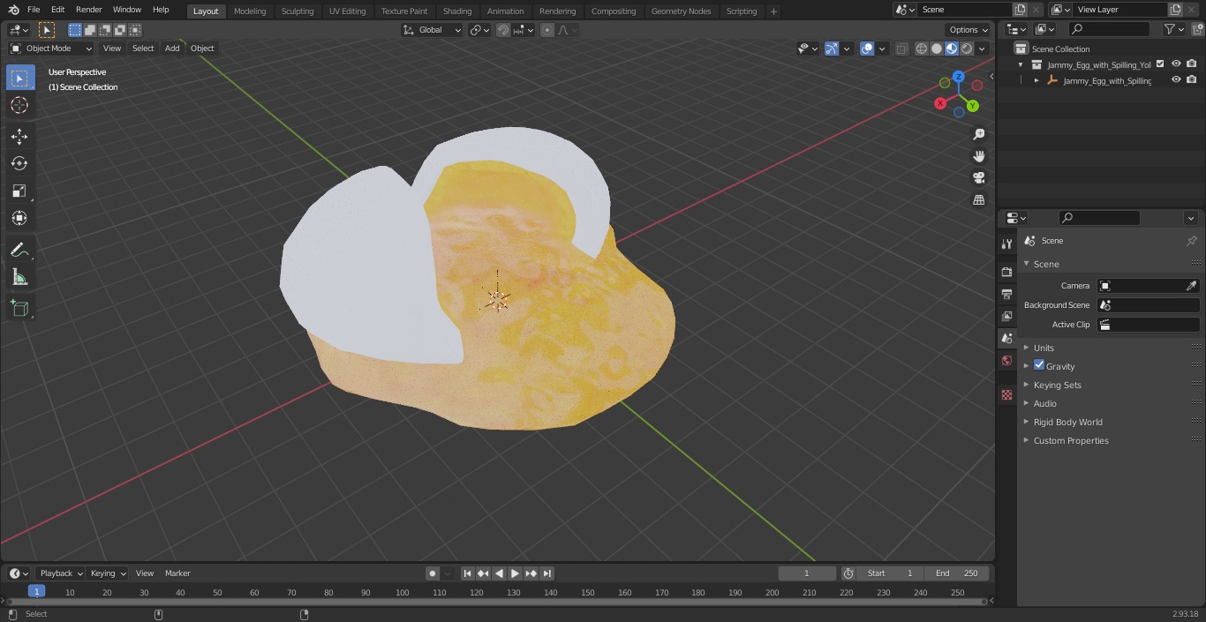Activate the Transform tool

[x=19, y=218]
